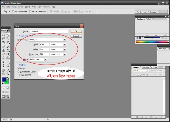
Task: Enable Show Bounding Box checkbox
Action: tap(30, 11)
